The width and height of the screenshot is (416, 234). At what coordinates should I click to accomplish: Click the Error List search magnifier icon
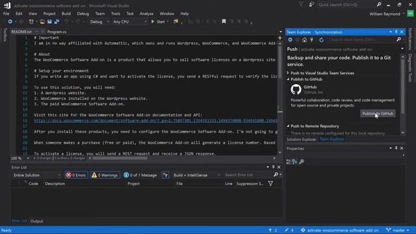click(276, 175)
